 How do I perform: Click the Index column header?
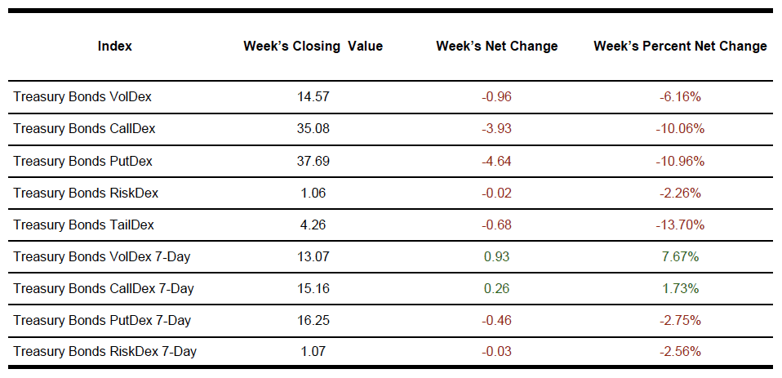[x=114, y=47]
